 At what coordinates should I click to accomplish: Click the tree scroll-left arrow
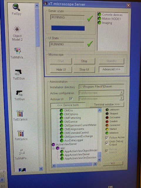(x=54, y=166)
